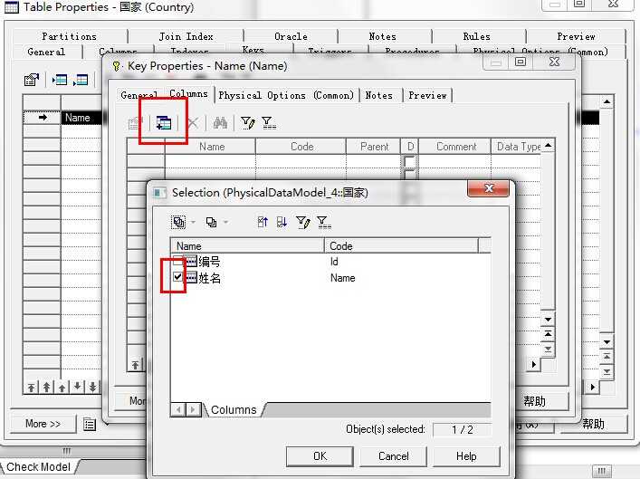Open Deselect All dropdown arrow in Selection

point(225,222)
